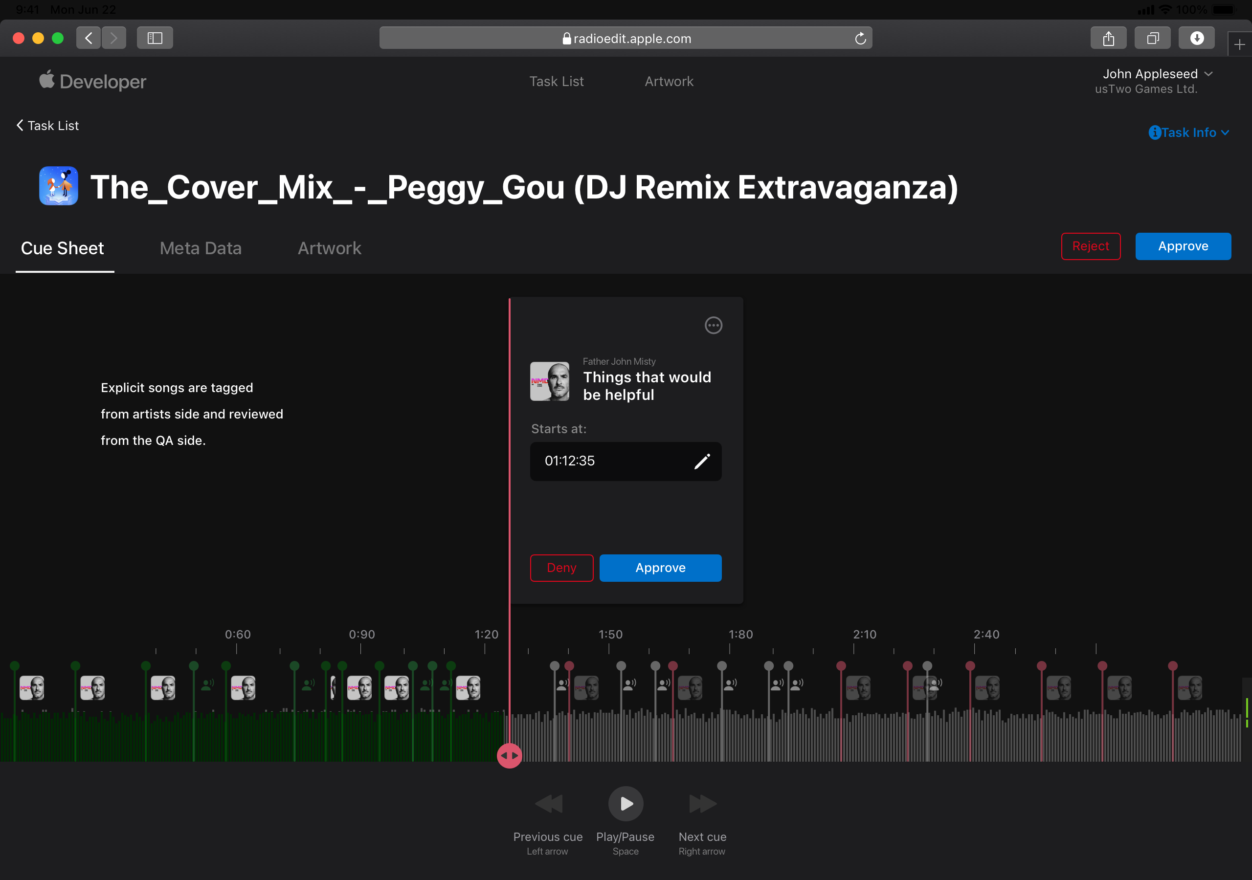Edit start time with pencil icon
The width and height of the screenshot is (1252, 880).
702,461
